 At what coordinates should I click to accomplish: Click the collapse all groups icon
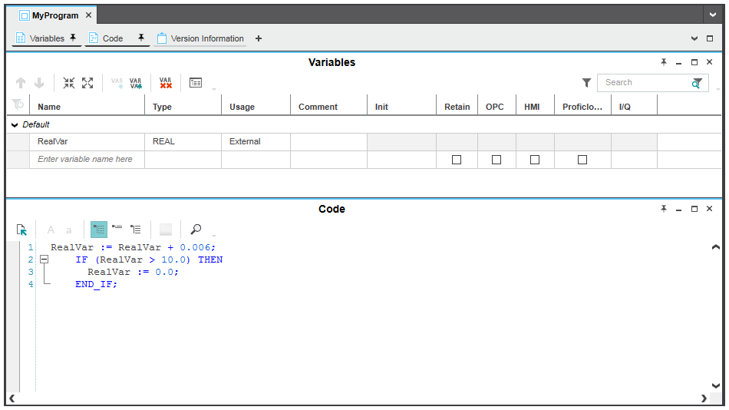(x=69, y=83)
